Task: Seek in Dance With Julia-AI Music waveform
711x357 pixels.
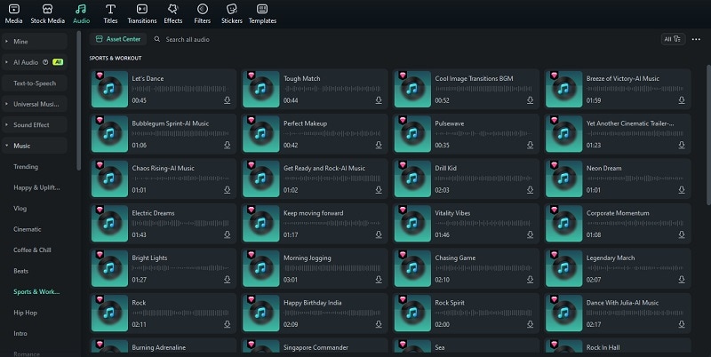Action: 635,313
